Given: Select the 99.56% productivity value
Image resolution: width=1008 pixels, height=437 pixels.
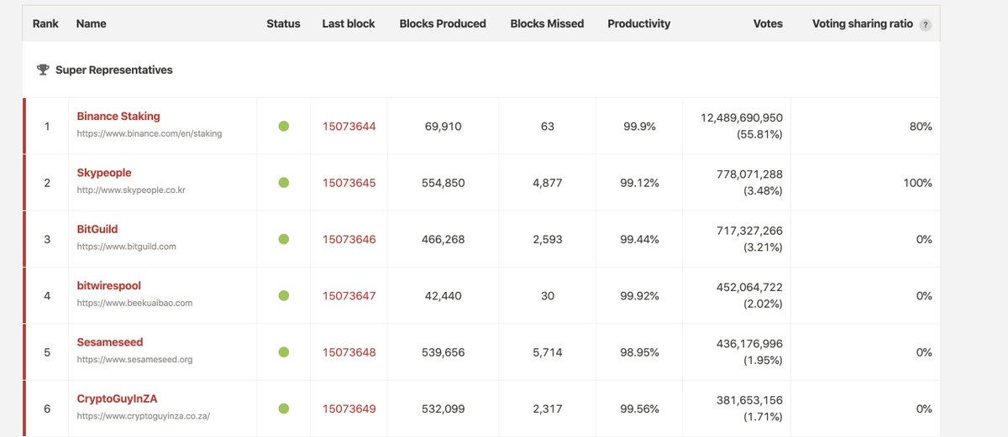Looking at the screenshot, I should tap(639, 409).
